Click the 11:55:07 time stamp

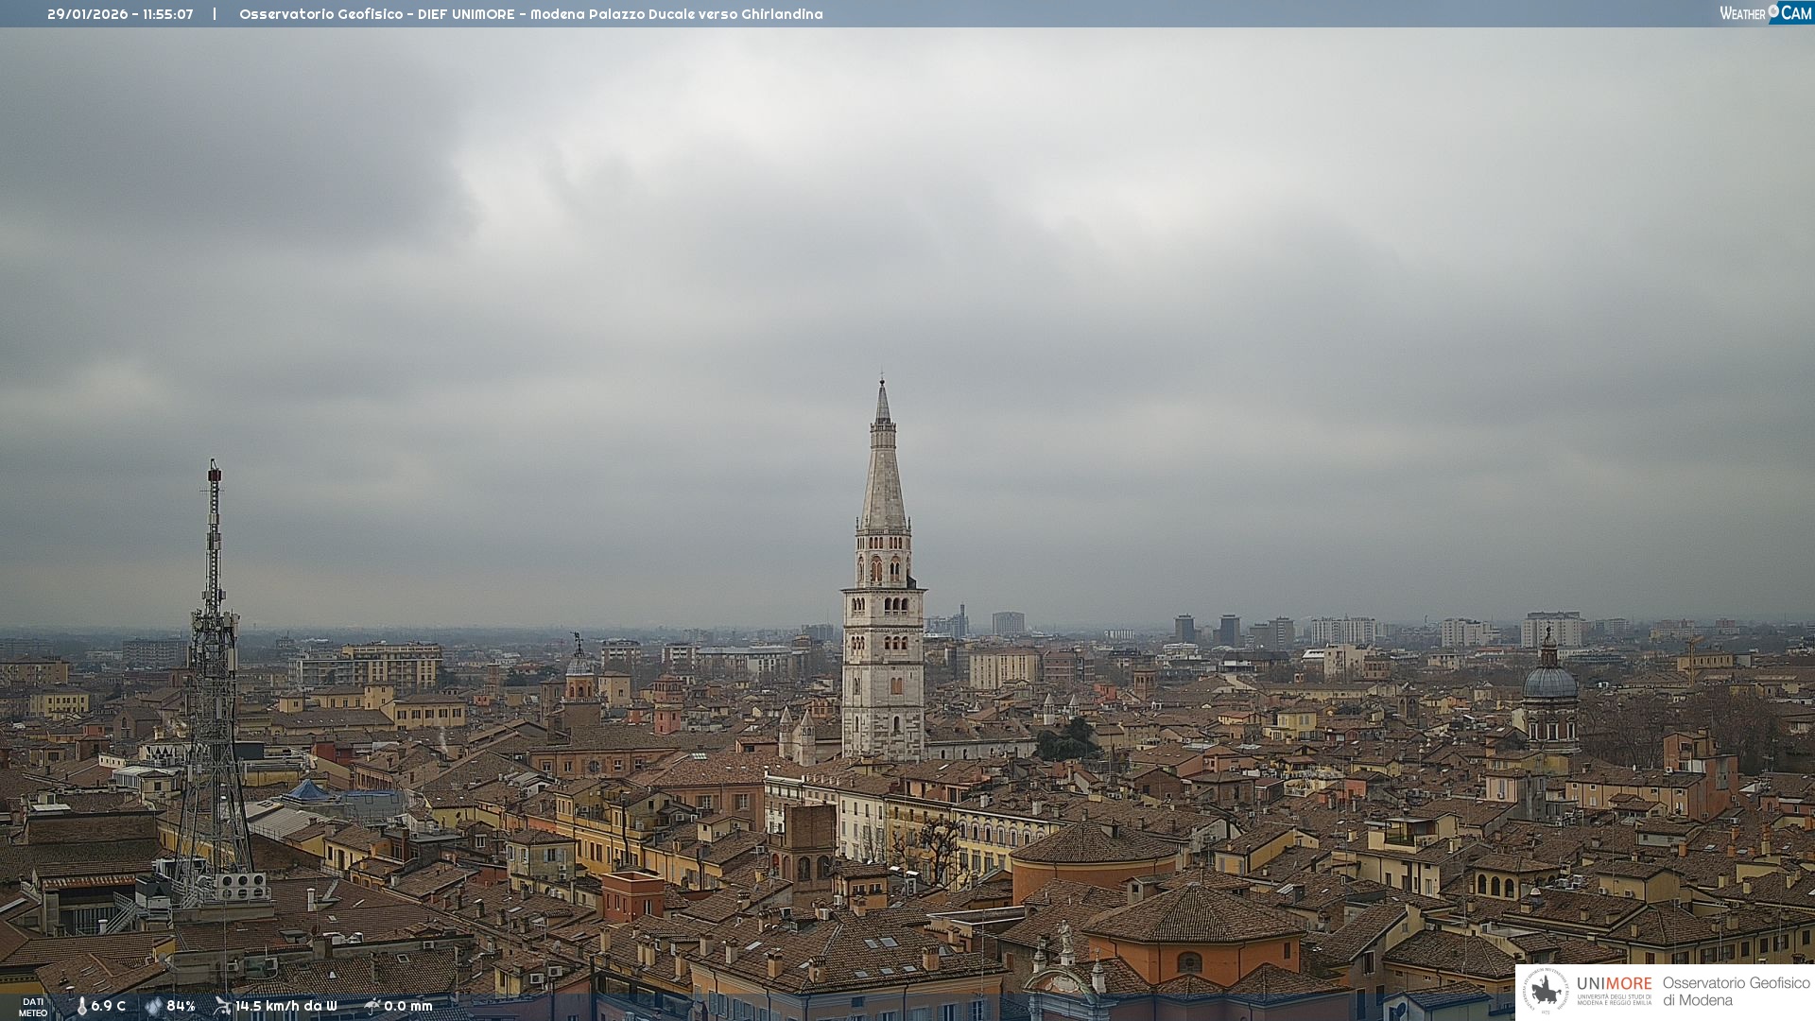point(167,14)
